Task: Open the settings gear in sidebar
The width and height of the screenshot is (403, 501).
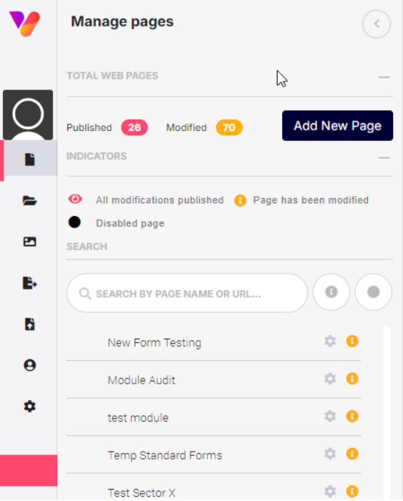Action: coord(30,407)
